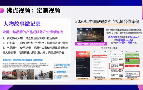
Task: Open the delivery workers photo thumbnail
Action: point(25,74)
